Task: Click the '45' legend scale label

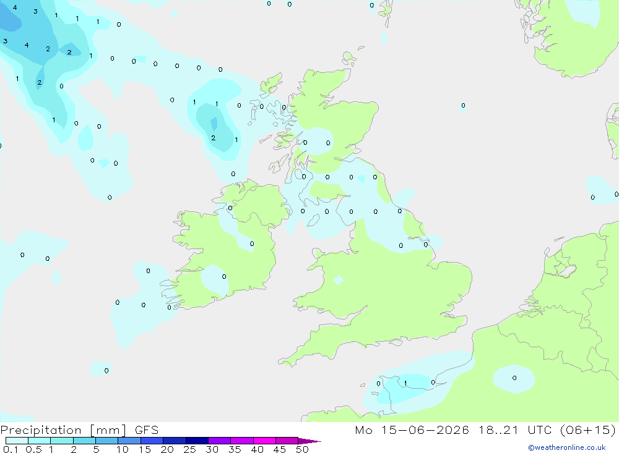Action: click(x=280, y=449)
